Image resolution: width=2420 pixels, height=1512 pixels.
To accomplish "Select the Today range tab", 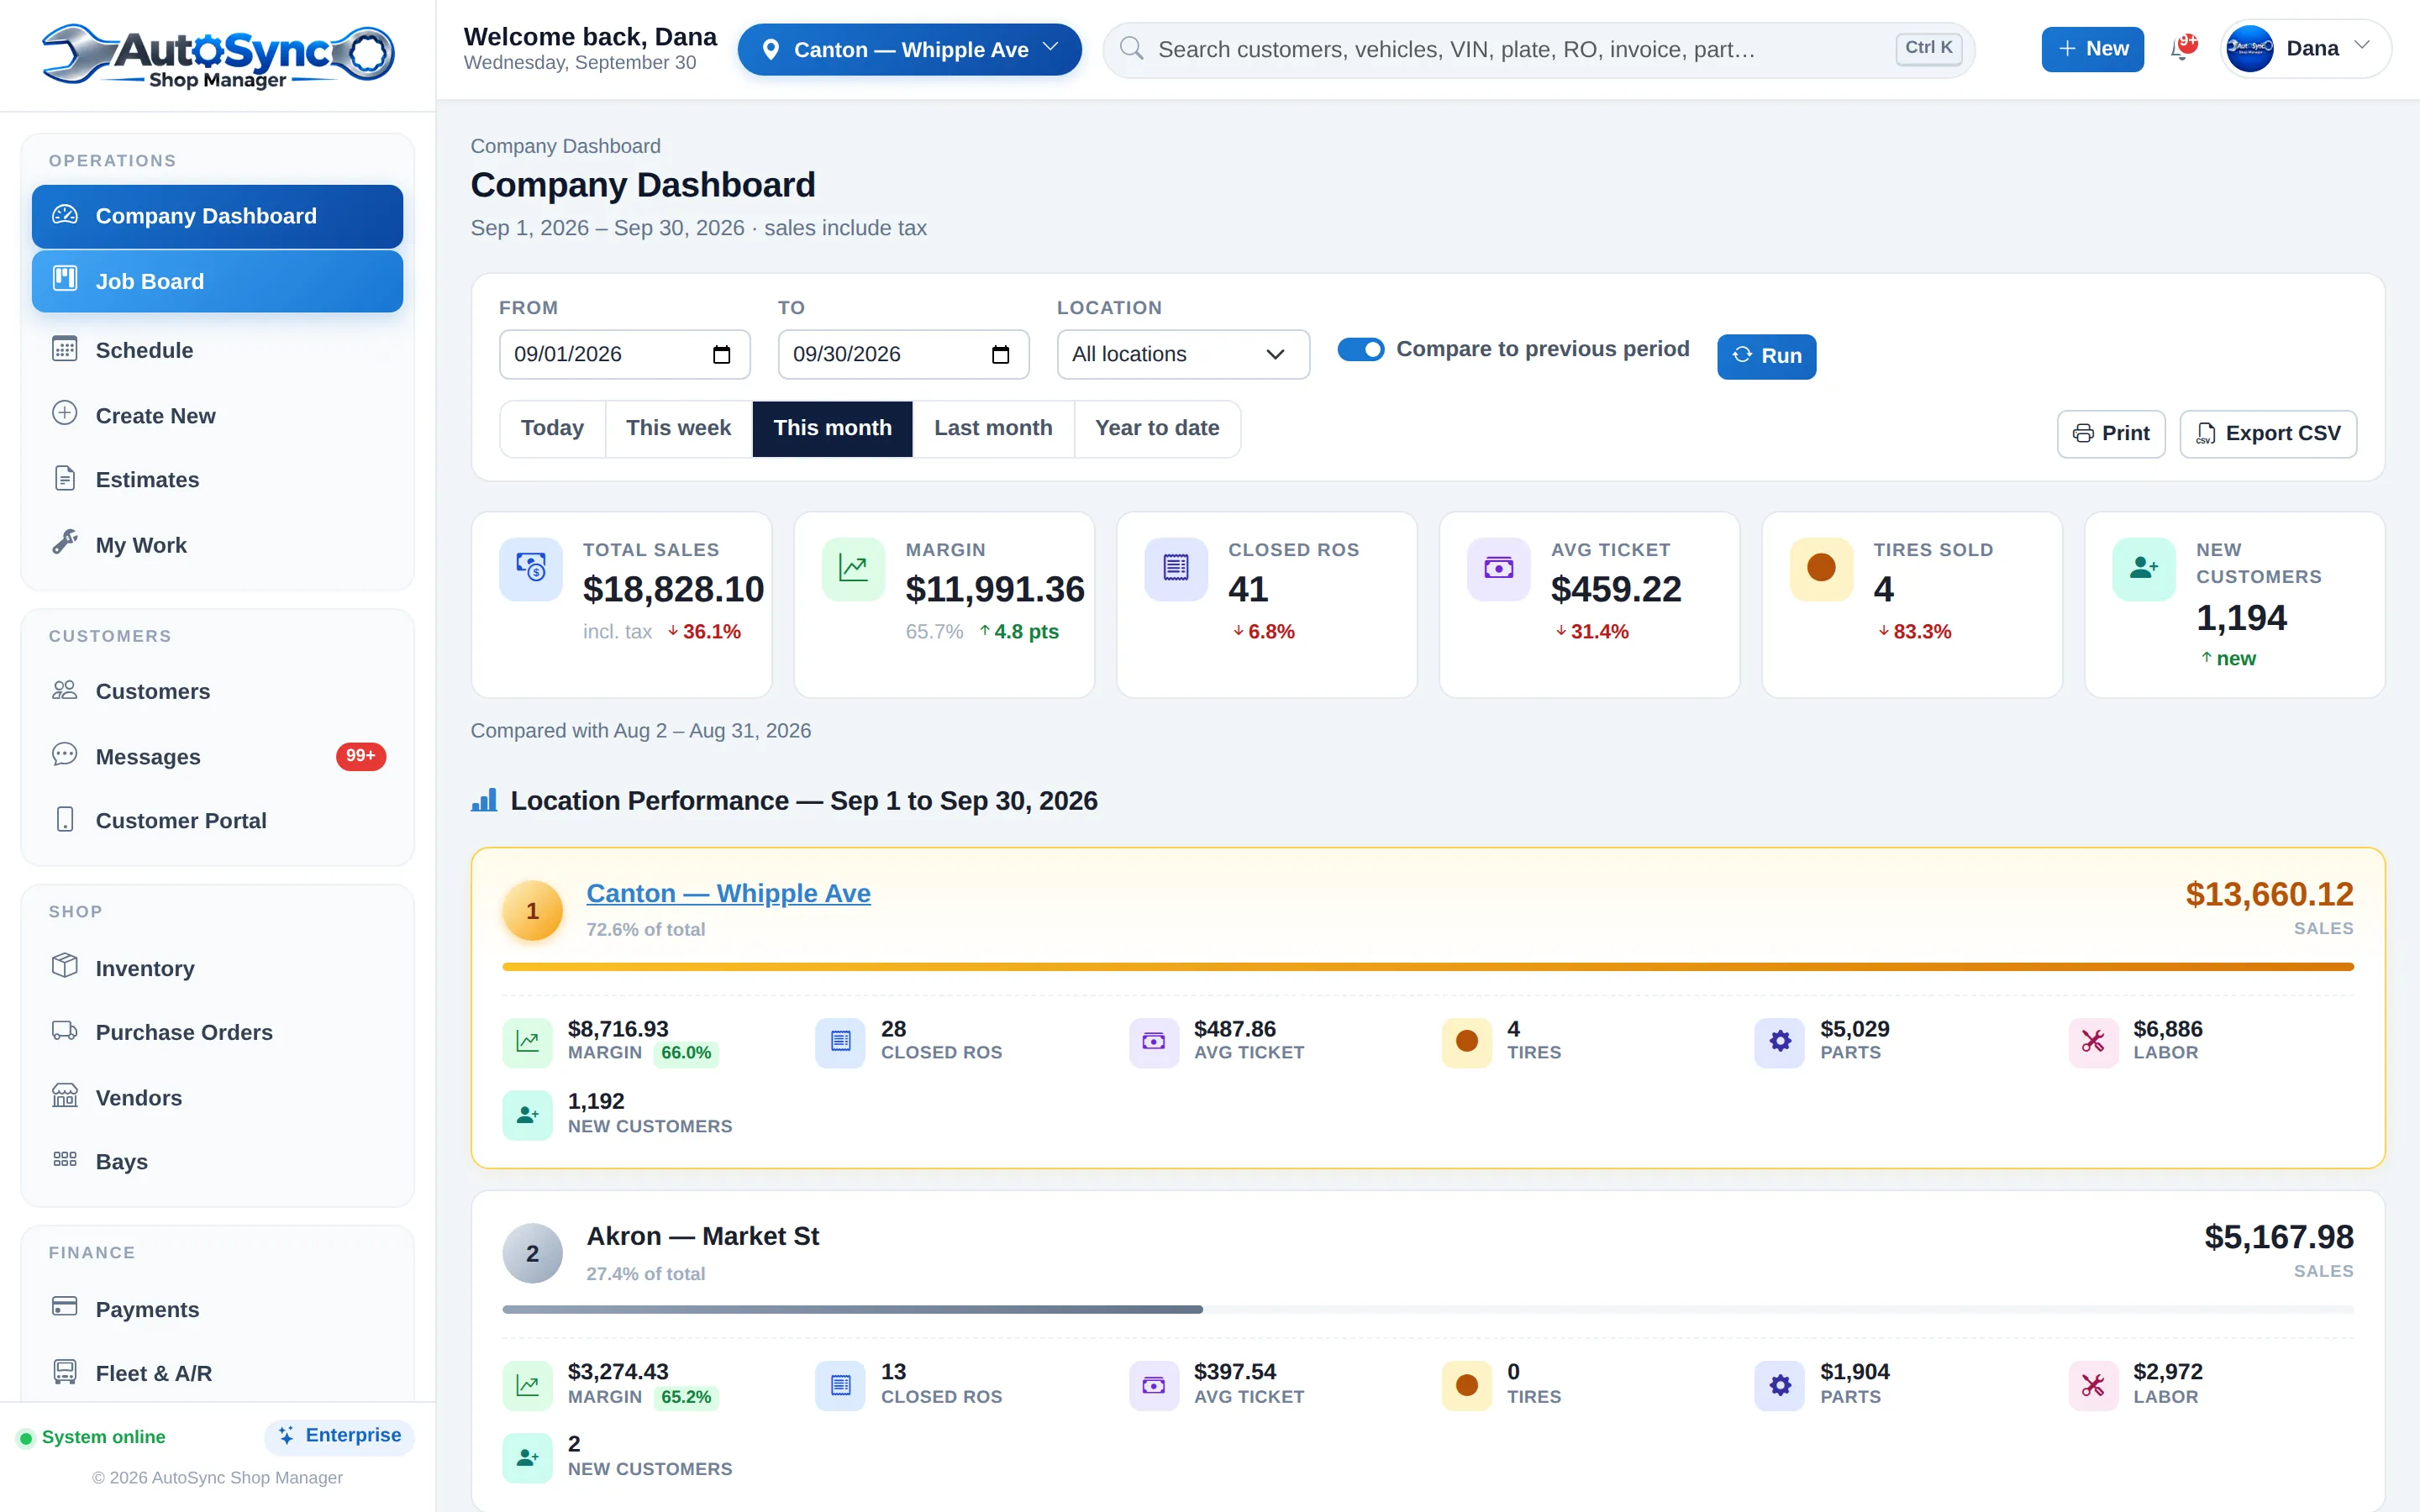I will pos(552,429).
